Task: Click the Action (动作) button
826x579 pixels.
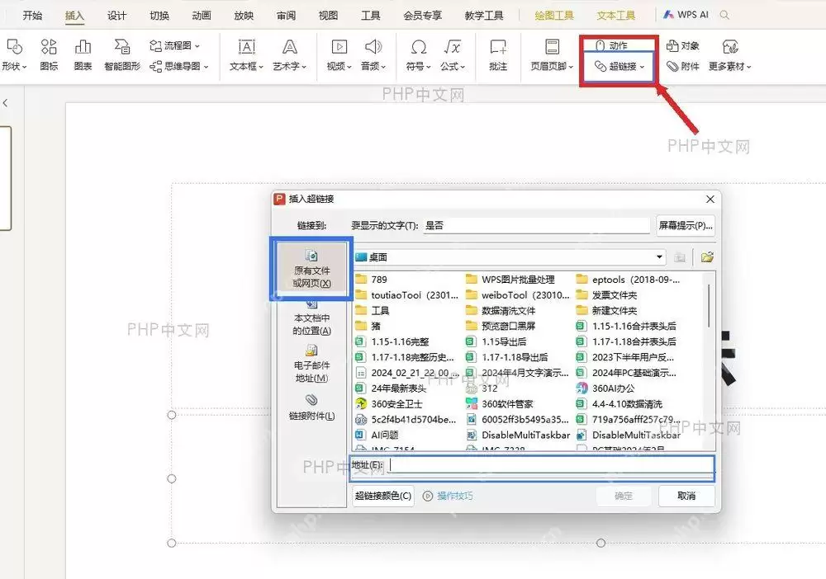Action: pos(611,45)
